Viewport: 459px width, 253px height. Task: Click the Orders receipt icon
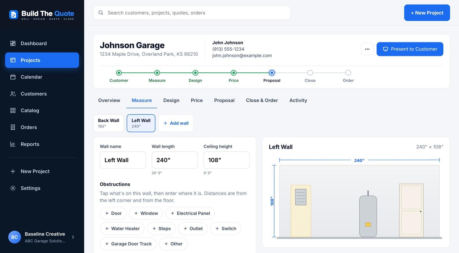[13, 127]
